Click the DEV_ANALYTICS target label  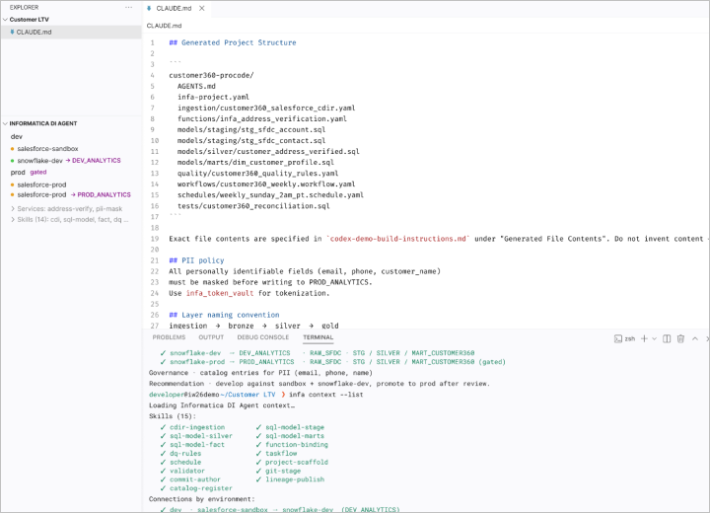[97, 161]
